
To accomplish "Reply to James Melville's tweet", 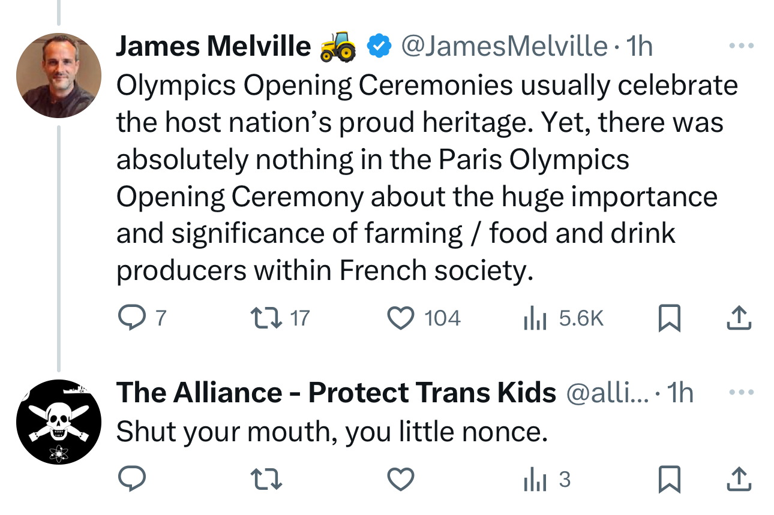I will [131, 318].
